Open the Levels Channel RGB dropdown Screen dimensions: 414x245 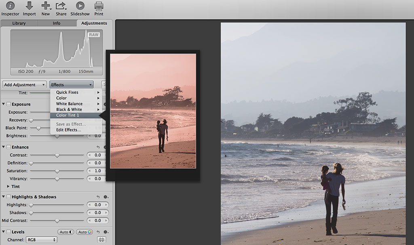(x=42, y=240)
